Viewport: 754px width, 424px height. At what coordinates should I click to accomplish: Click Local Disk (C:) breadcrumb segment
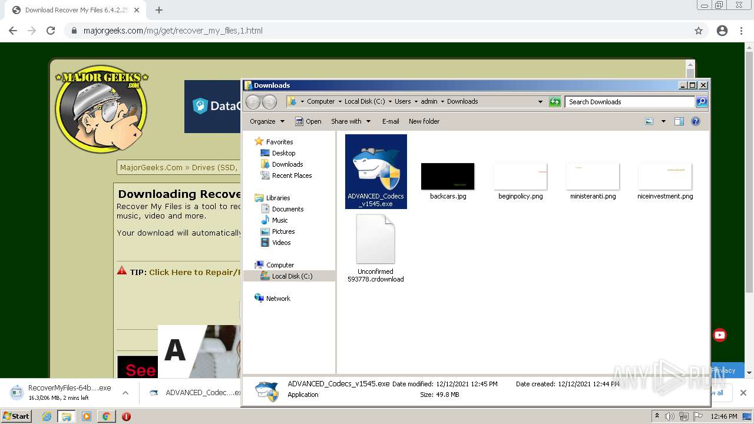[365, 102]
